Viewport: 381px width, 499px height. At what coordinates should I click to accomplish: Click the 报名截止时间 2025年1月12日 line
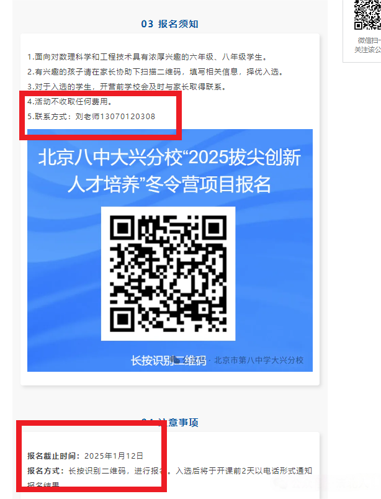(x=85, y=456)
